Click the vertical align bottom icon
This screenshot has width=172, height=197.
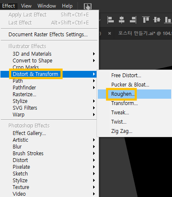pos(168,20)
